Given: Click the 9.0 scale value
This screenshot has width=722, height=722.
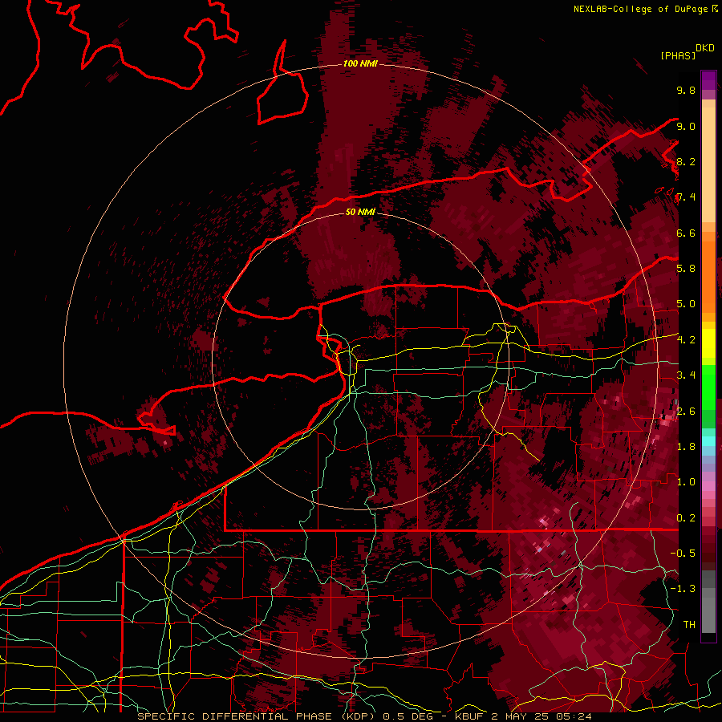Looking at the screenshot, I should point(686,126).
